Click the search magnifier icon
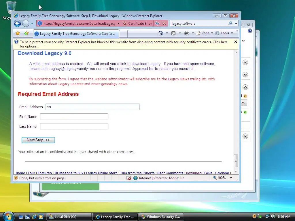The width and height of the screenshot is (295, 221). coord(230,23)
